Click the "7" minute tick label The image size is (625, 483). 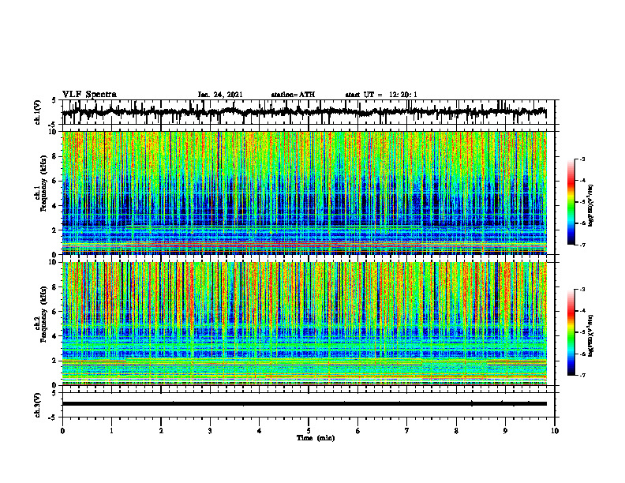407,431
